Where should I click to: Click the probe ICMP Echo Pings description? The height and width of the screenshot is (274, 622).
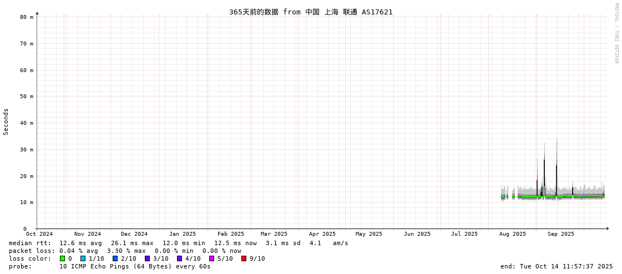[x=109, y=266]
